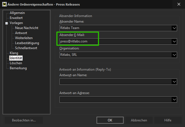This screenshot has width=185, height=127.
Task: Switch to the Klang settings page
Action: tap(14, 53)
